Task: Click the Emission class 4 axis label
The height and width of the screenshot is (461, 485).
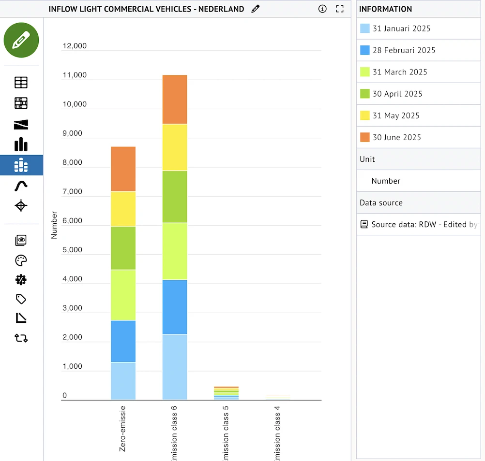Action: point(277,433)
